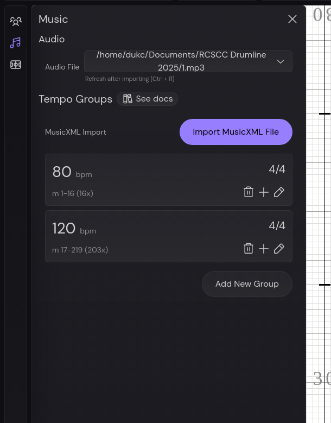Screen dimensions: 331x423
Task: Open the Marchers sidebar icon
Action: click(x=16, y=22)
